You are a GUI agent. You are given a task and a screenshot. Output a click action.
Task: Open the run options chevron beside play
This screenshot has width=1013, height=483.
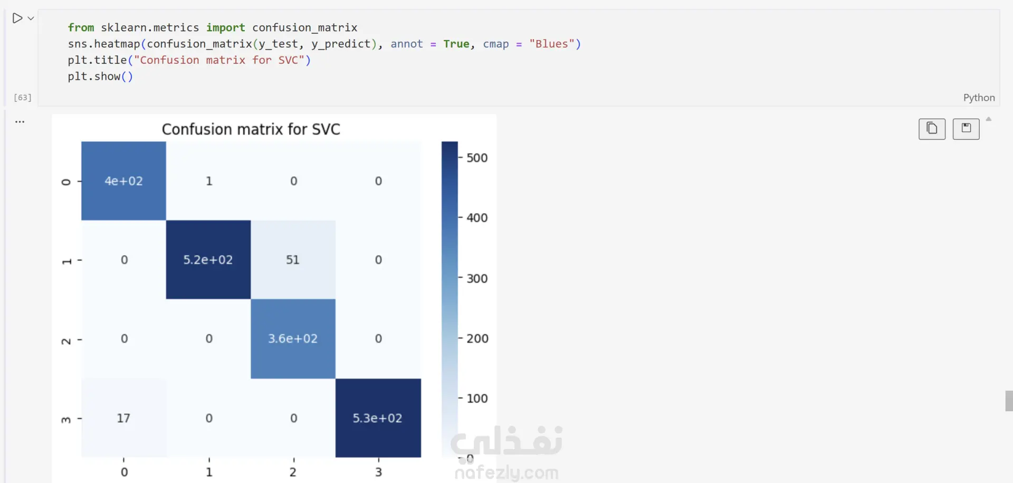31,18
